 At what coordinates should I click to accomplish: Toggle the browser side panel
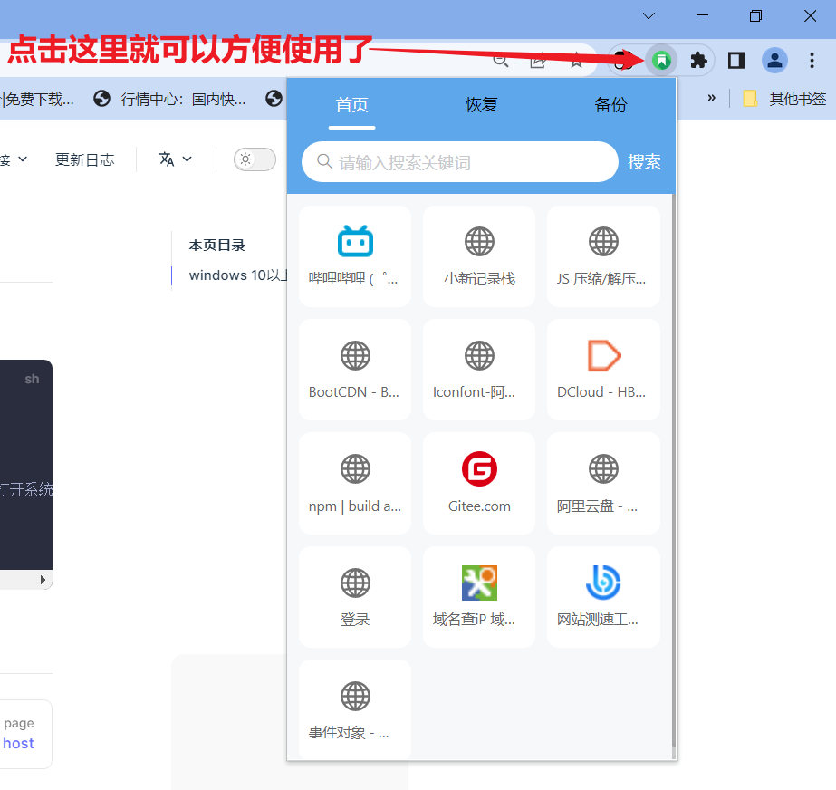(736, 61)
